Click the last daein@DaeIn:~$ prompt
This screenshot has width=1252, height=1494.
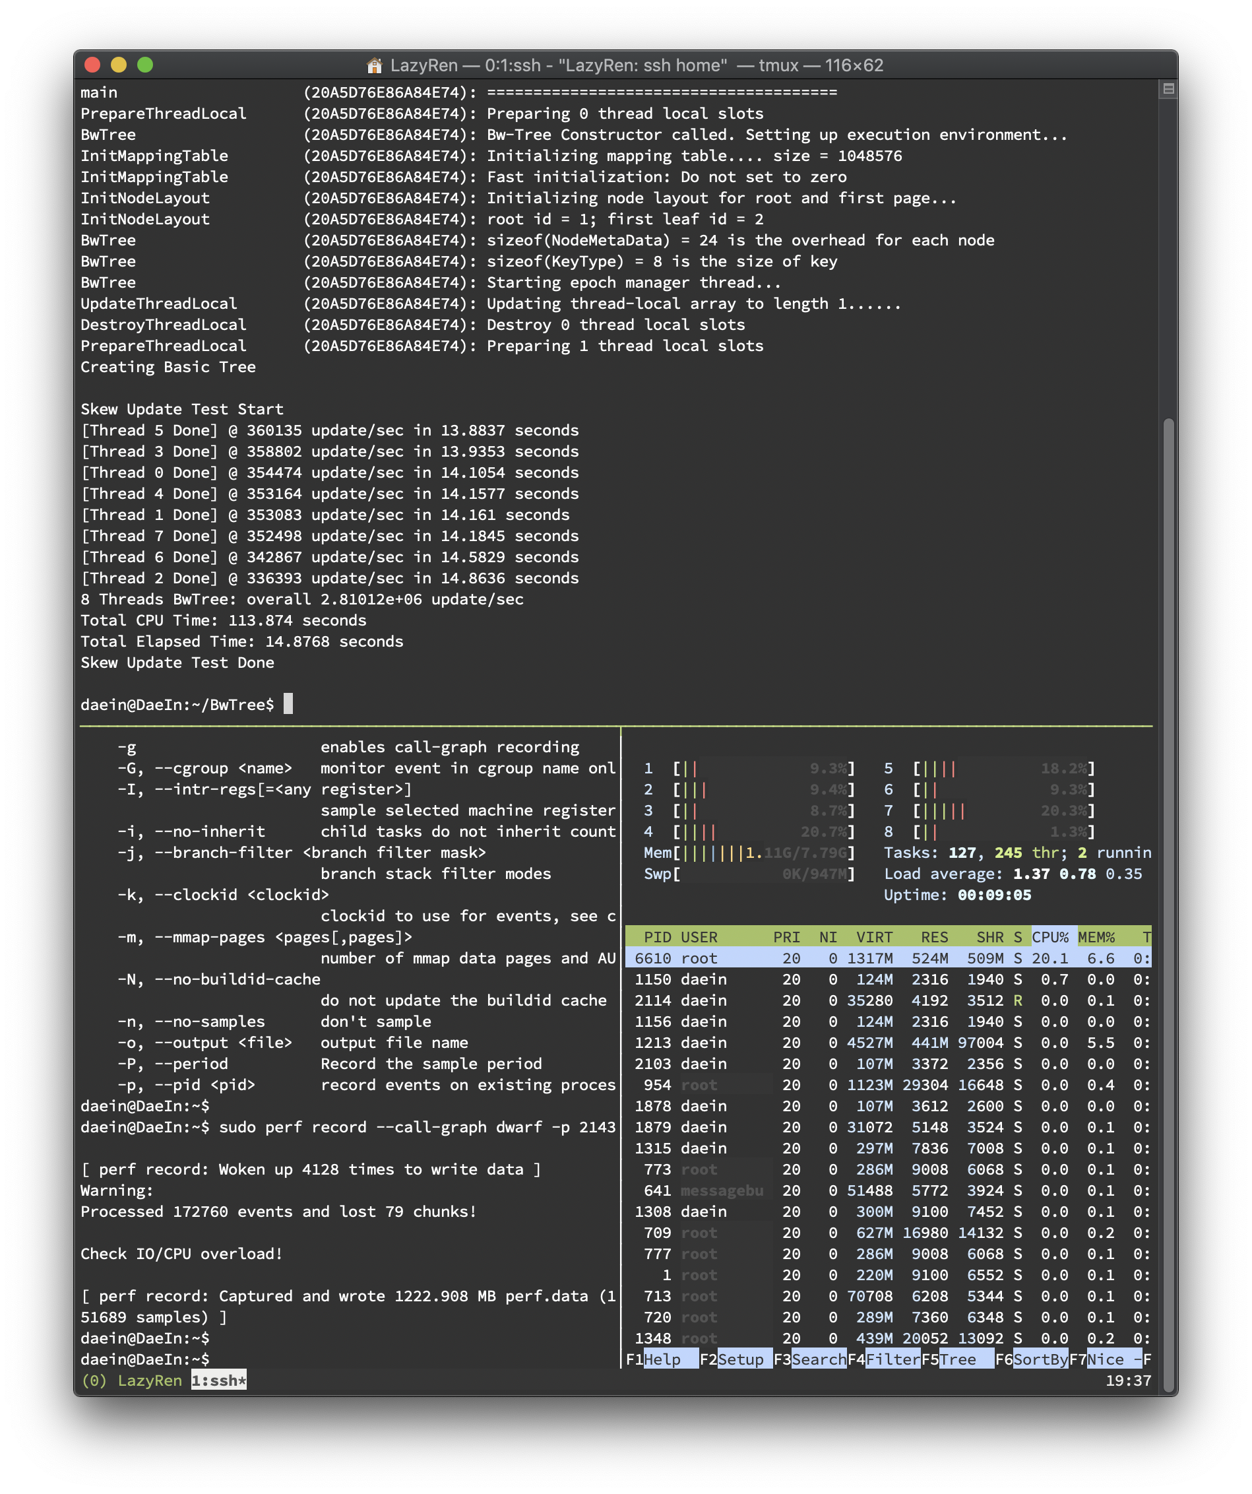coord(145,1359)
